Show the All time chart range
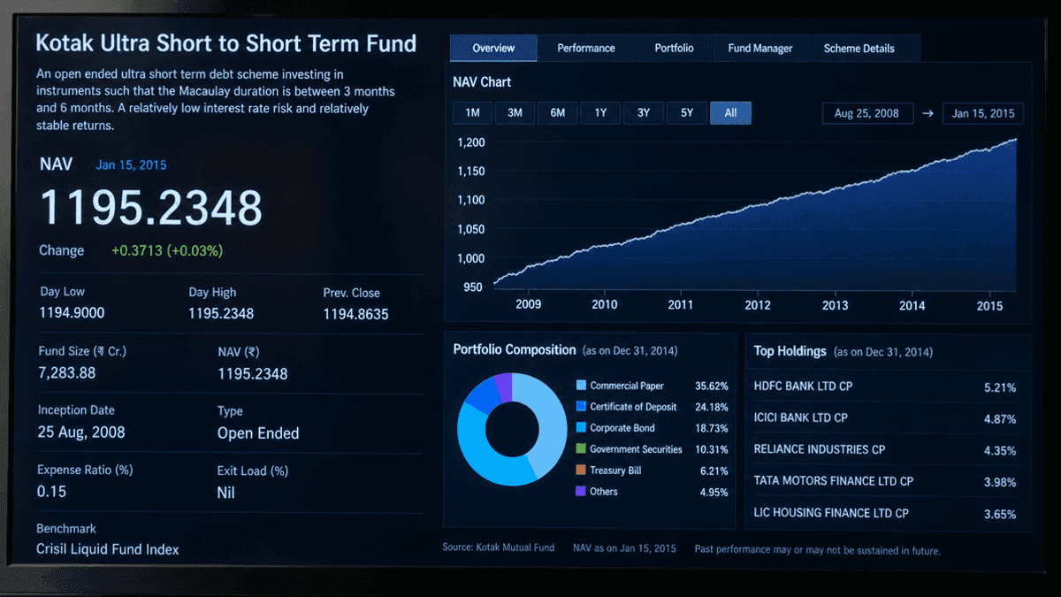 point(730,112)
